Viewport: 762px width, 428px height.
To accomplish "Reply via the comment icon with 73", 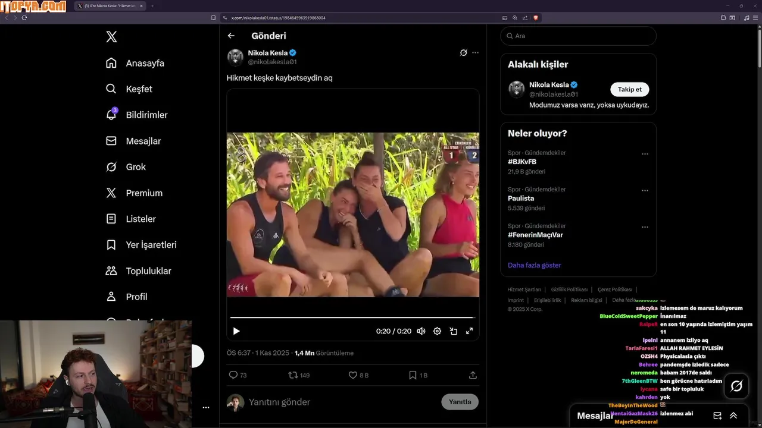I will tap(238, 375).
